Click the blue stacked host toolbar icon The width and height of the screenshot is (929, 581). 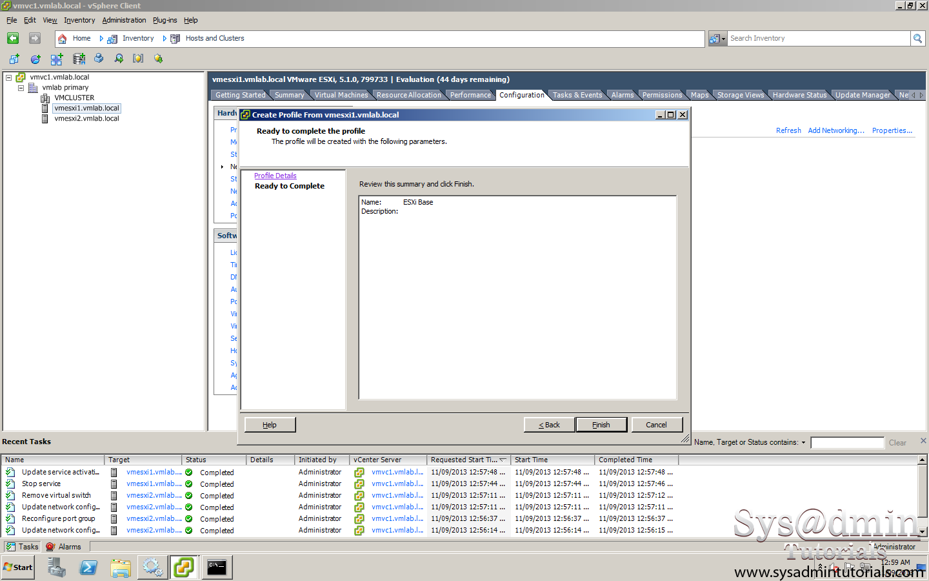(99, 59)
